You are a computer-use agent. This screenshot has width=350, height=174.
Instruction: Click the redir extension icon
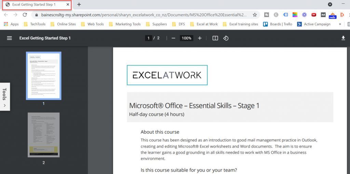(x=333, y=15)
